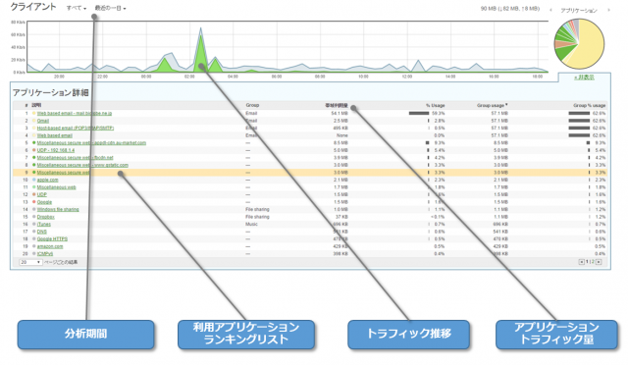628x365 pixels.
Task: Select page 1 in the pagination
Action: coord(588,262)
